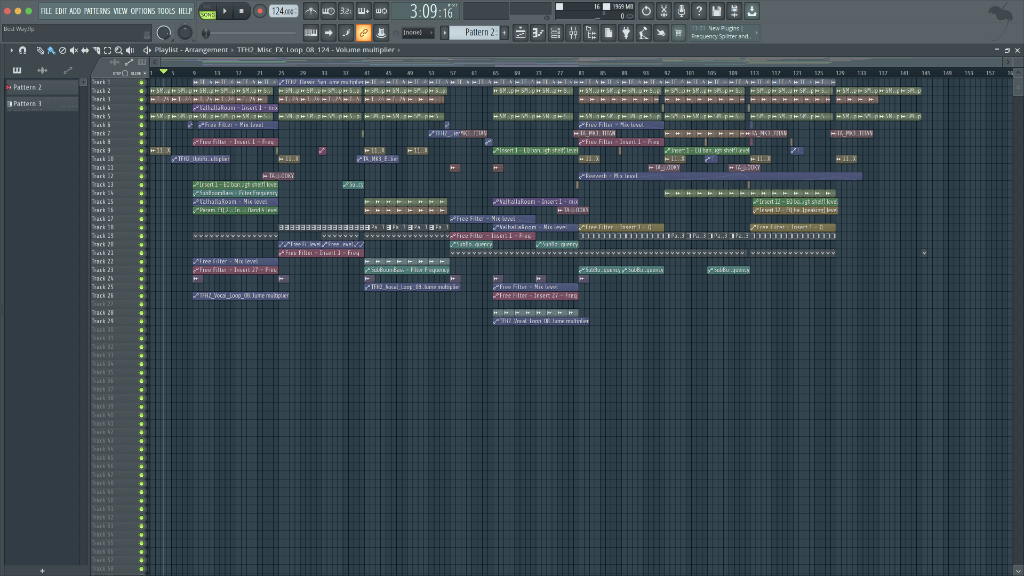Viewport: 1024px width, 576px height.
Task: Open the OPTIONS menu
Action: click(143, 11)
